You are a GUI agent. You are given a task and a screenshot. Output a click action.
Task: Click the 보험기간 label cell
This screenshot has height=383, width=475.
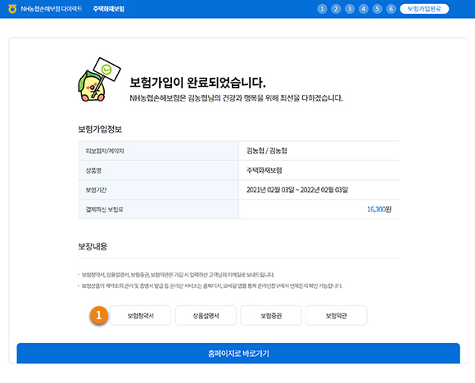(158, 190)
